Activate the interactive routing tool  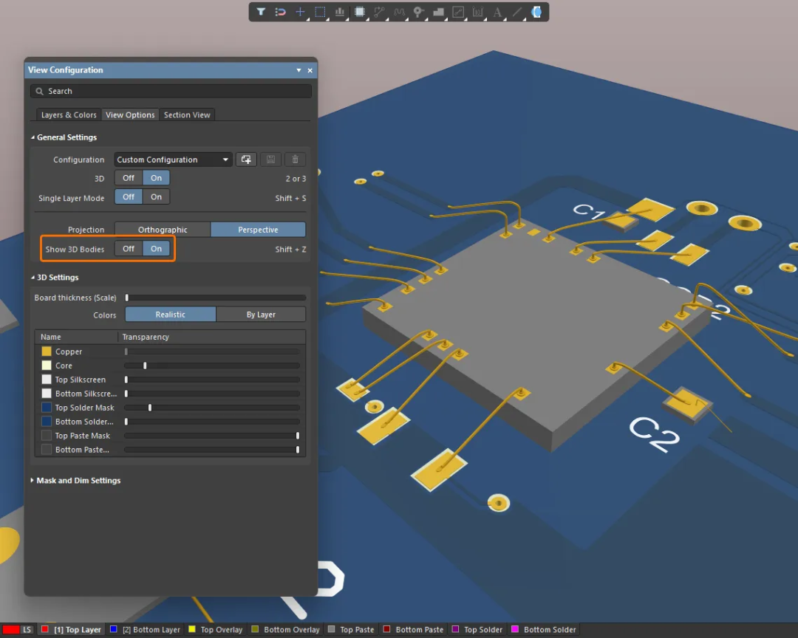pos(379,12)
